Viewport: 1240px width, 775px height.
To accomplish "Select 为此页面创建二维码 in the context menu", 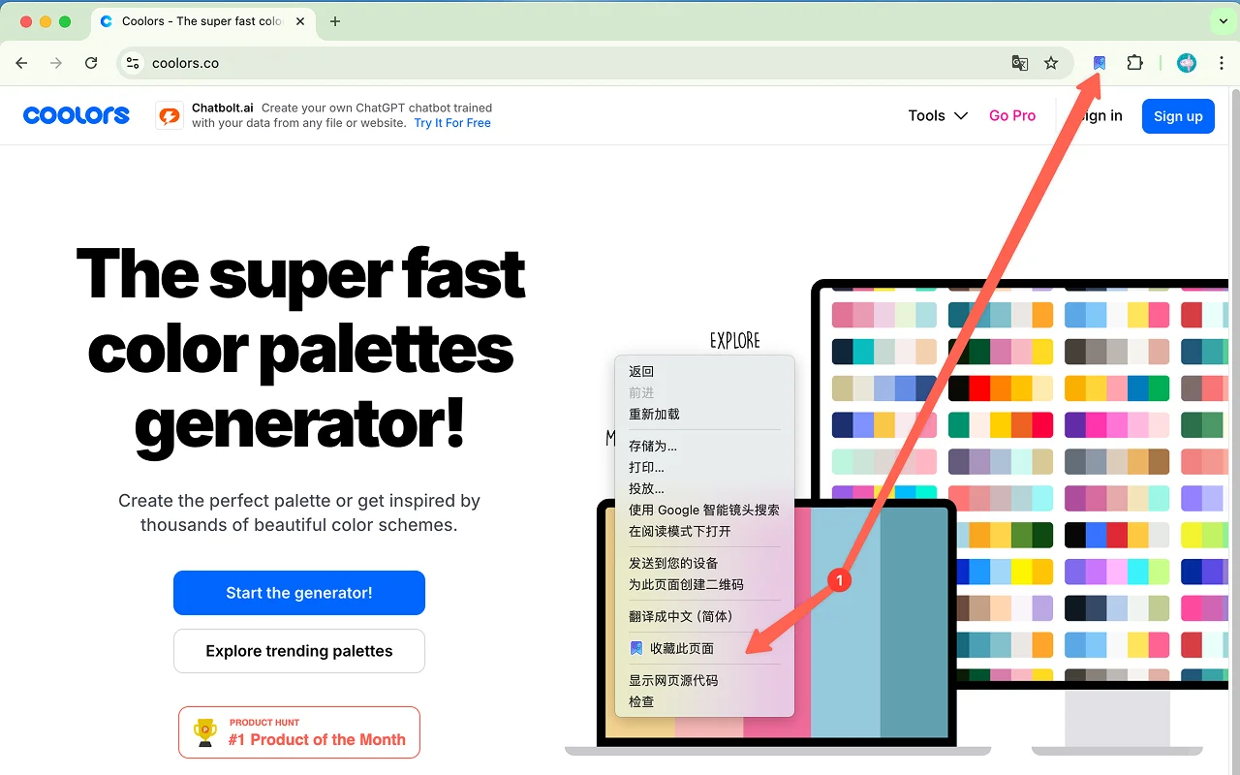I will pos(704,584).
